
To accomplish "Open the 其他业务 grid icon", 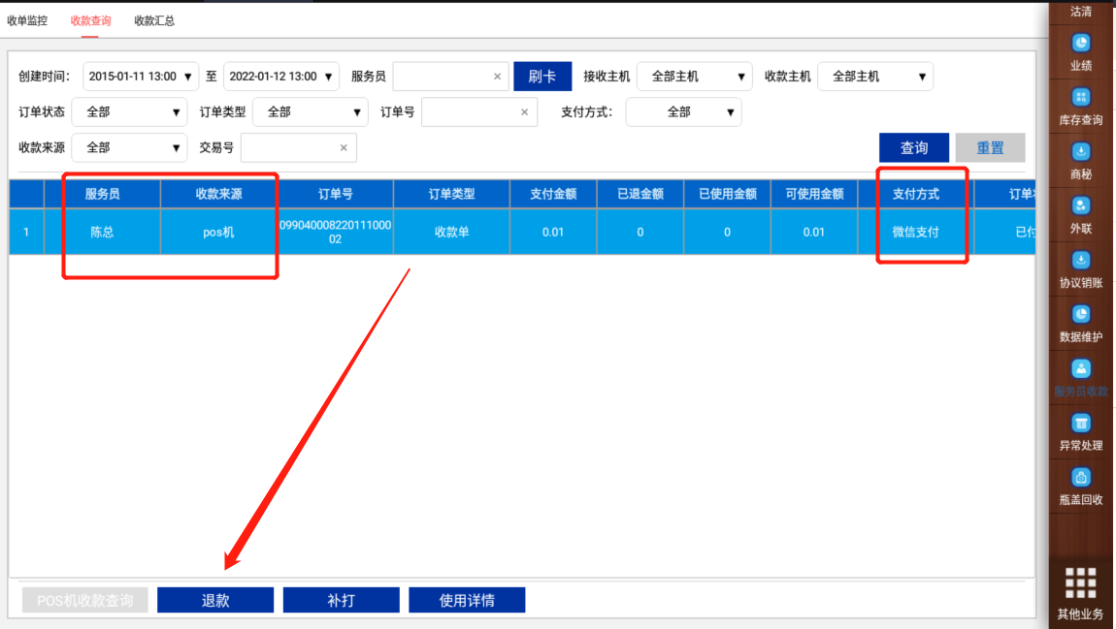I will click(1080, 583).
